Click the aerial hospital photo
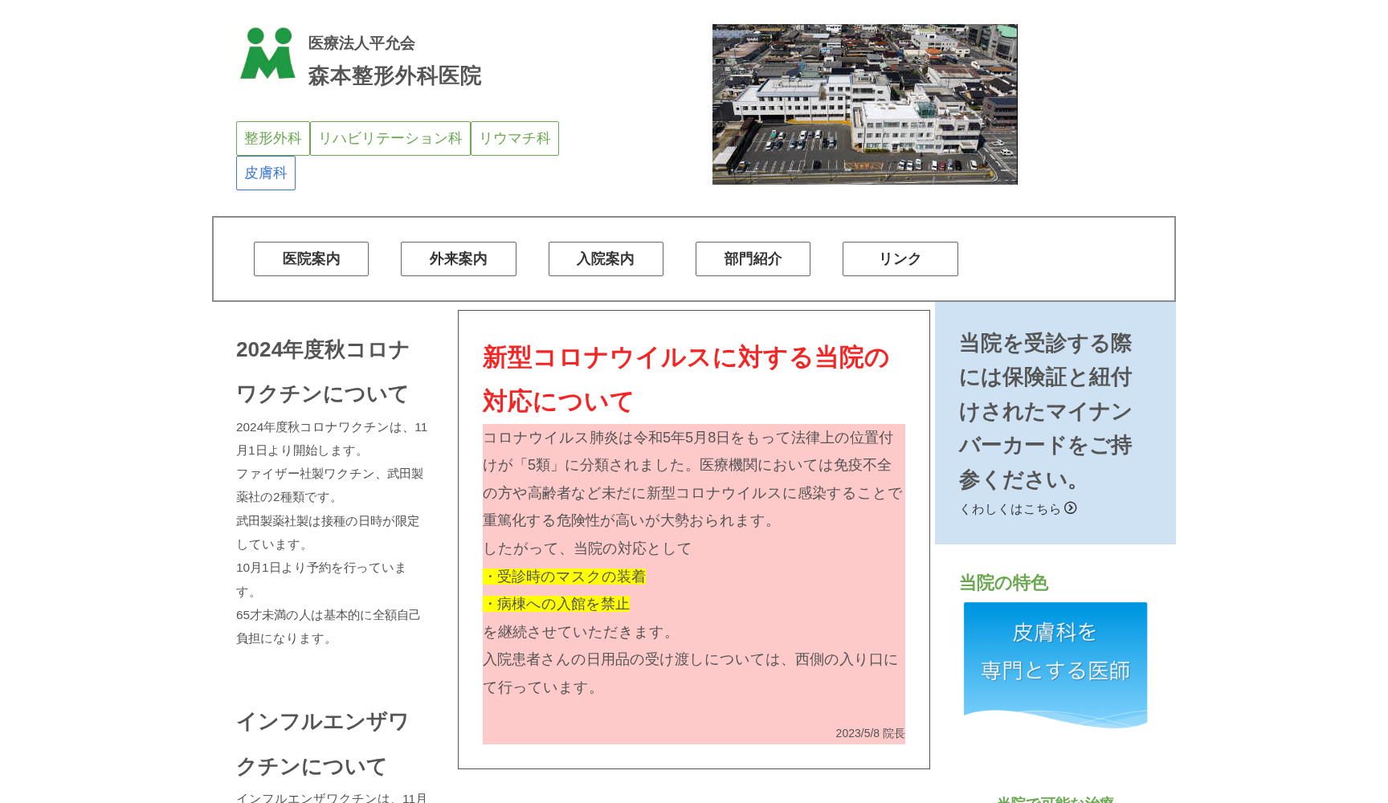This screenshot has width=1388, height=803. pyautogui.click(x=864, y=104)
